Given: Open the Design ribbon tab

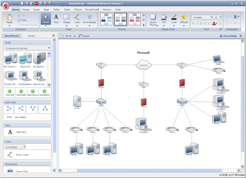Looking at the screenshot, I should (x=26, y=10).
